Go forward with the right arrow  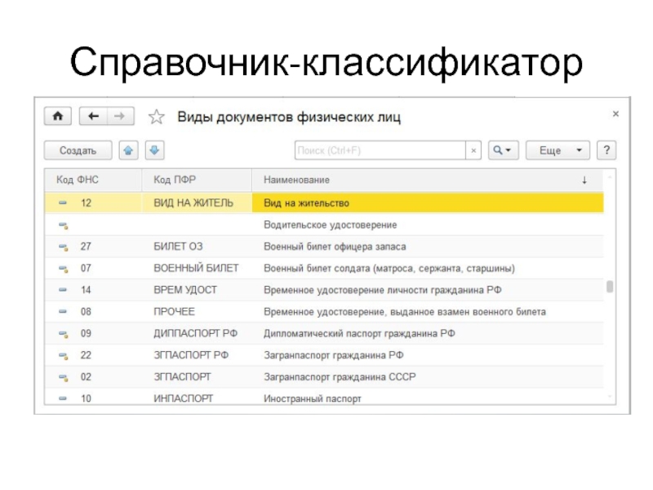[119, 117]
